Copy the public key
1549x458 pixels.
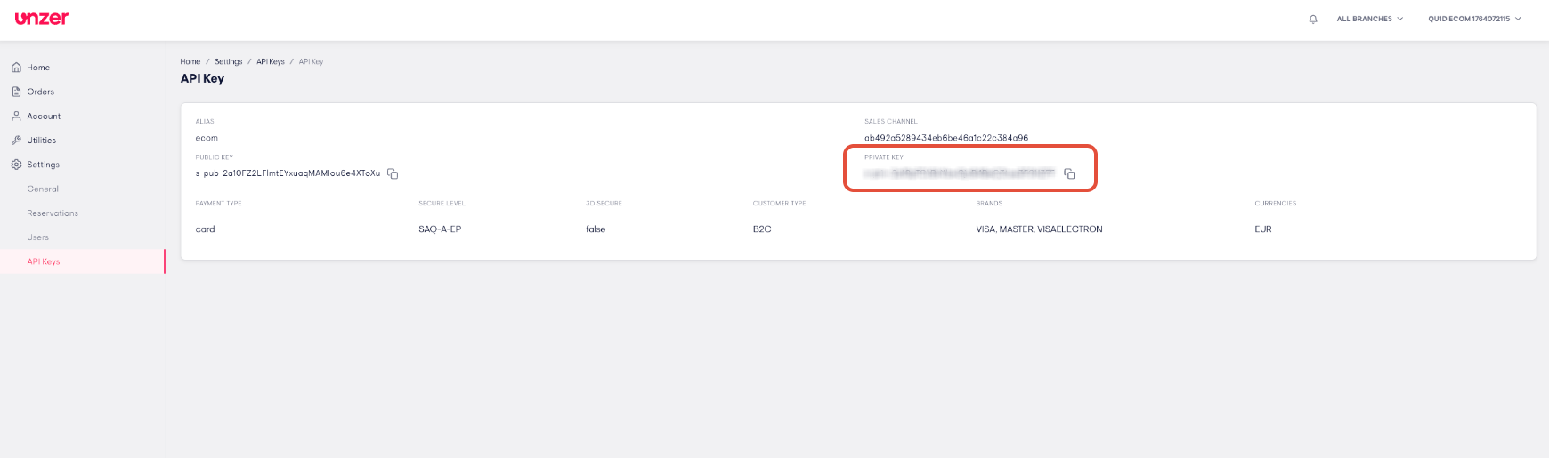[x=393, y=173]
